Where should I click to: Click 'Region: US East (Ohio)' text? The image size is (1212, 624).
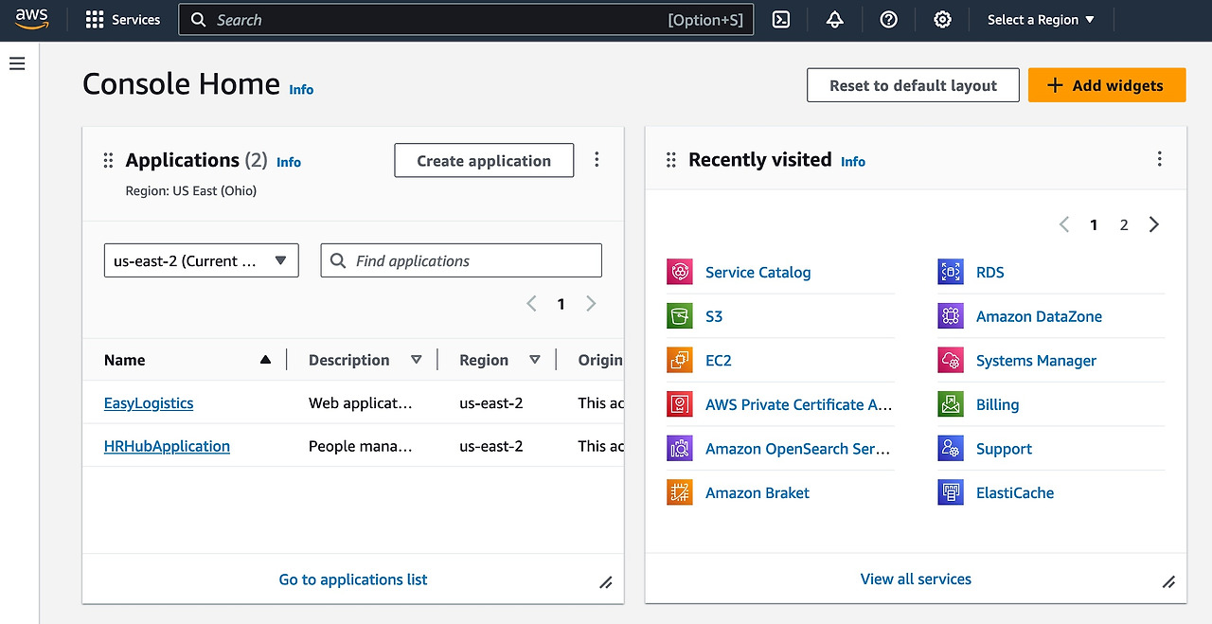pyautogui.click(x=191, y=190)
